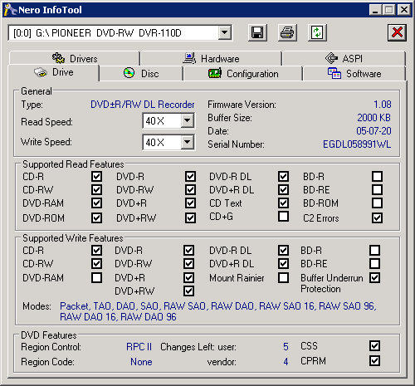
Task: Click vendor changes left value 4
Action: (286, 362)
